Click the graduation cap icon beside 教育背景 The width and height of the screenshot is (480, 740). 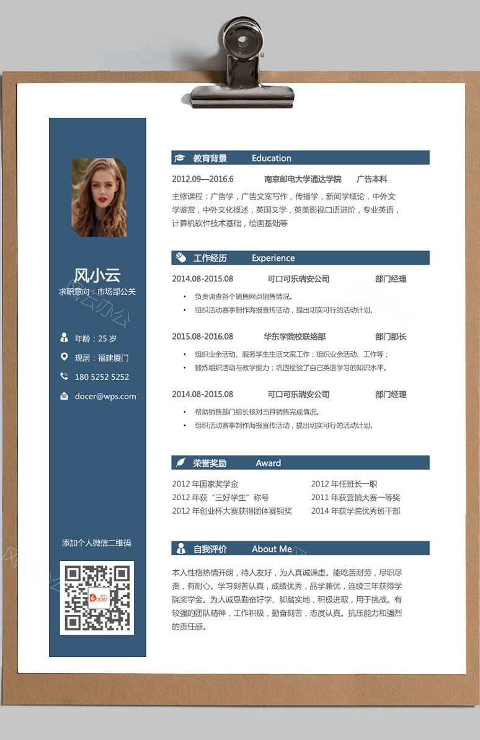point(179,158)
